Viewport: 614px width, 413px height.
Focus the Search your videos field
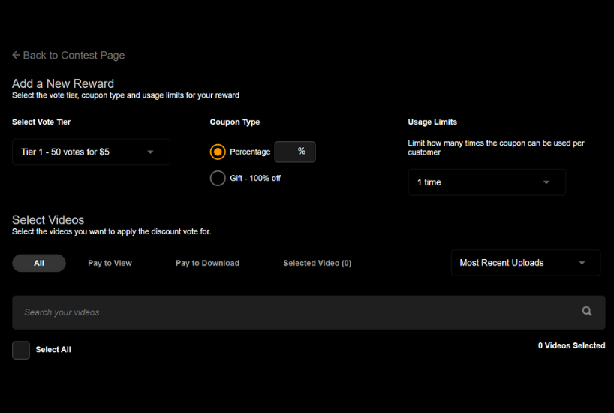point(309,312)
